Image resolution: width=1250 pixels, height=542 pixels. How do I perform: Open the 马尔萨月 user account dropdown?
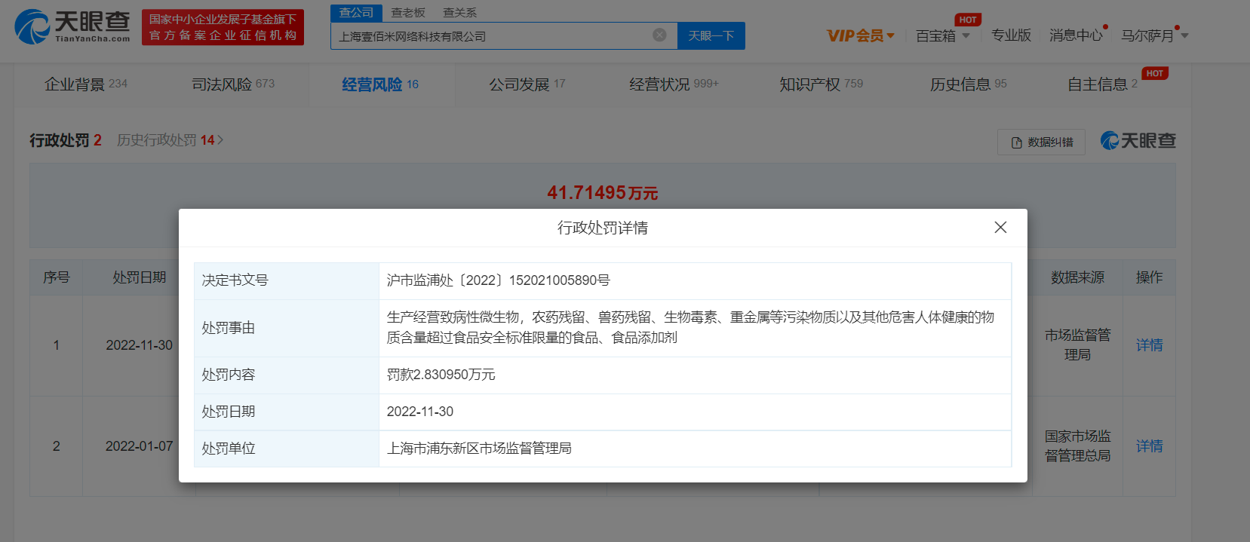(1153, 35)
